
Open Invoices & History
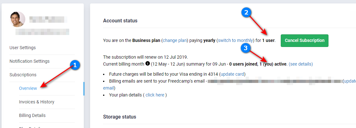coord(37,102)
